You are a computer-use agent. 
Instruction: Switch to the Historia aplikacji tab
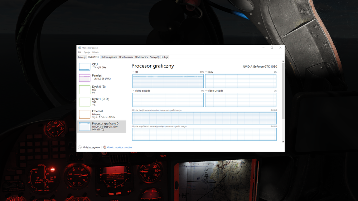(x=109, y=57)
